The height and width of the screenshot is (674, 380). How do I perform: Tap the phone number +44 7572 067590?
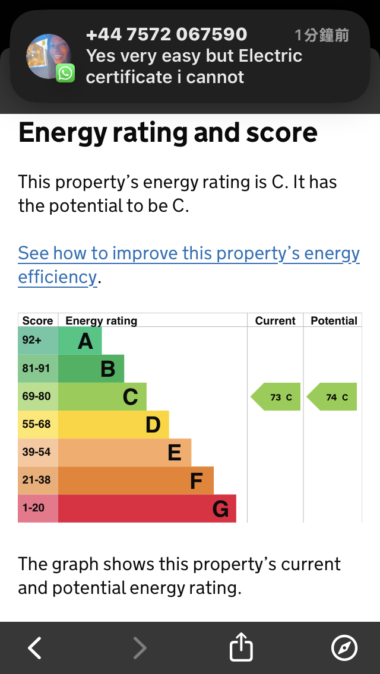(166, 35)
